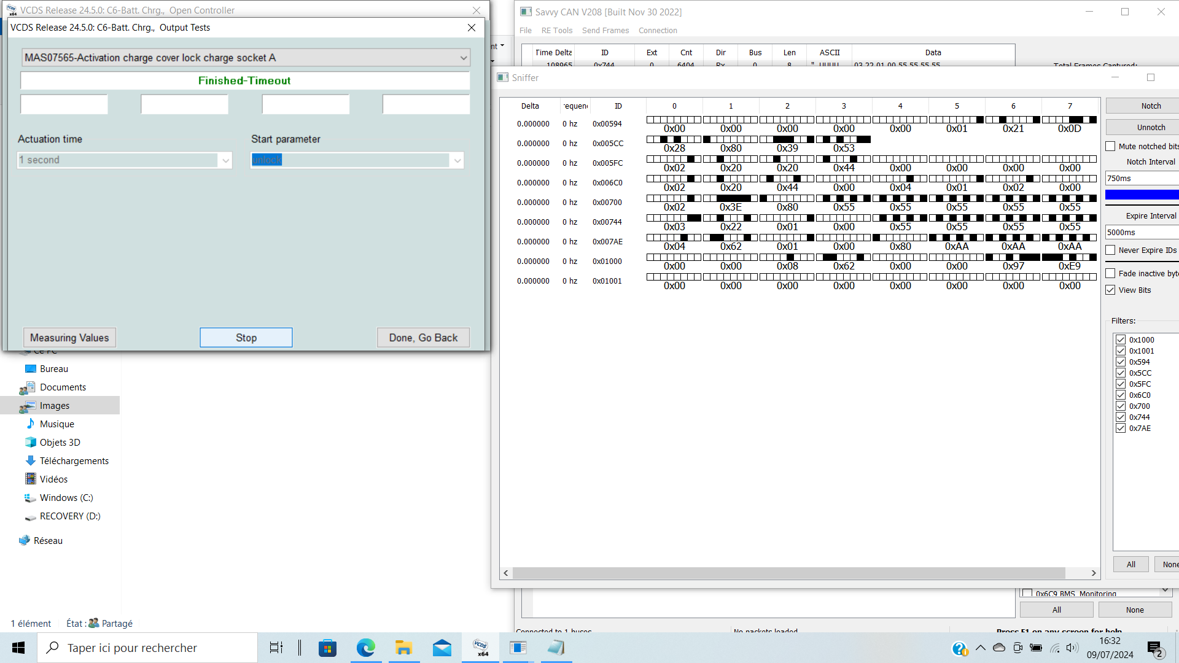The image size is (1179, 663).
Task: Open Mail app from taskbar
Action: (x=442, y=648)
